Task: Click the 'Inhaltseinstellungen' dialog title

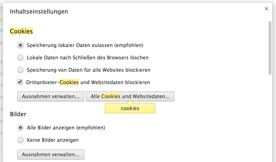Action: [39, 12]
